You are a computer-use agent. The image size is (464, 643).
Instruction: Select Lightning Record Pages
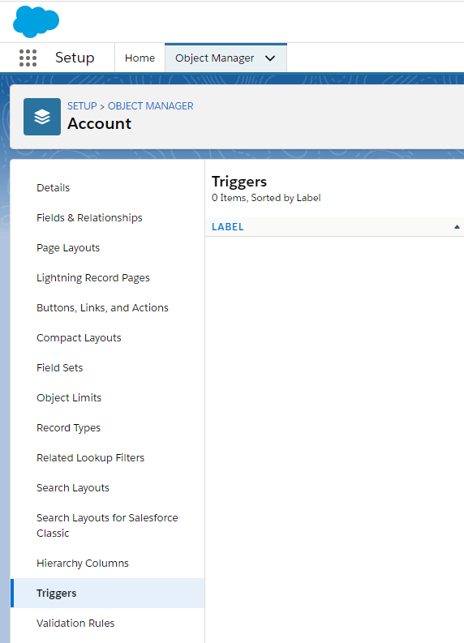point(93,278)
